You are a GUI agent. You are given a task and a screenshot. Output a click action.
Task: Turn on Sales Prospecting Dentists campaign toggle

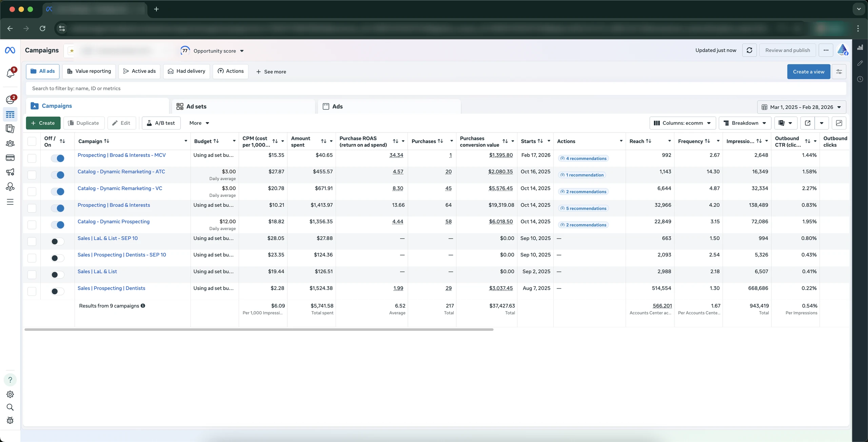pos(58,291)
